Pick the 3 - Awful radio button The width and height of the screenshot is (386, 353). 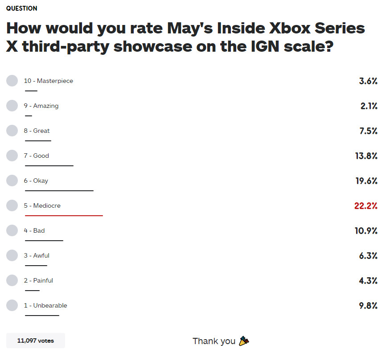pos(12,255)
